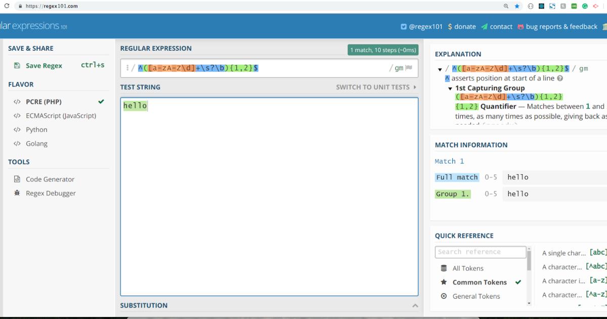Click the Save Regex label
This screenshot has width=607, height=319.
(44, 65)
